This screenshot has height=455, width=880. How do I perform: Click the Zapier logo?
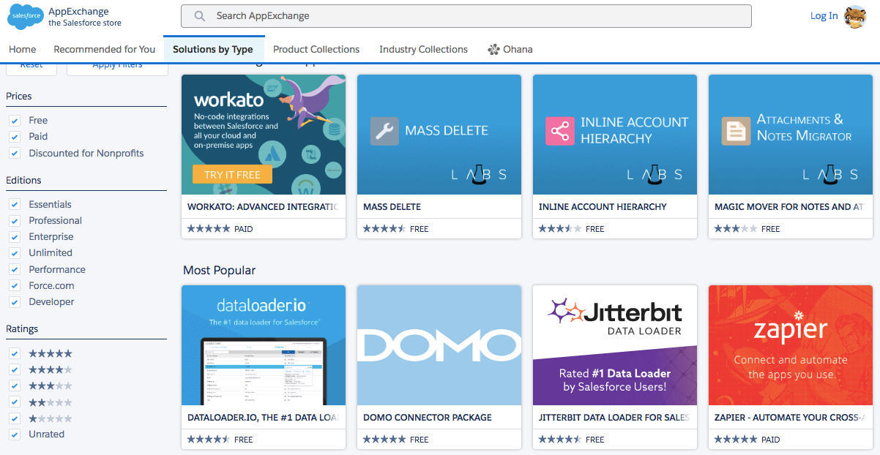tap(791, 328)
